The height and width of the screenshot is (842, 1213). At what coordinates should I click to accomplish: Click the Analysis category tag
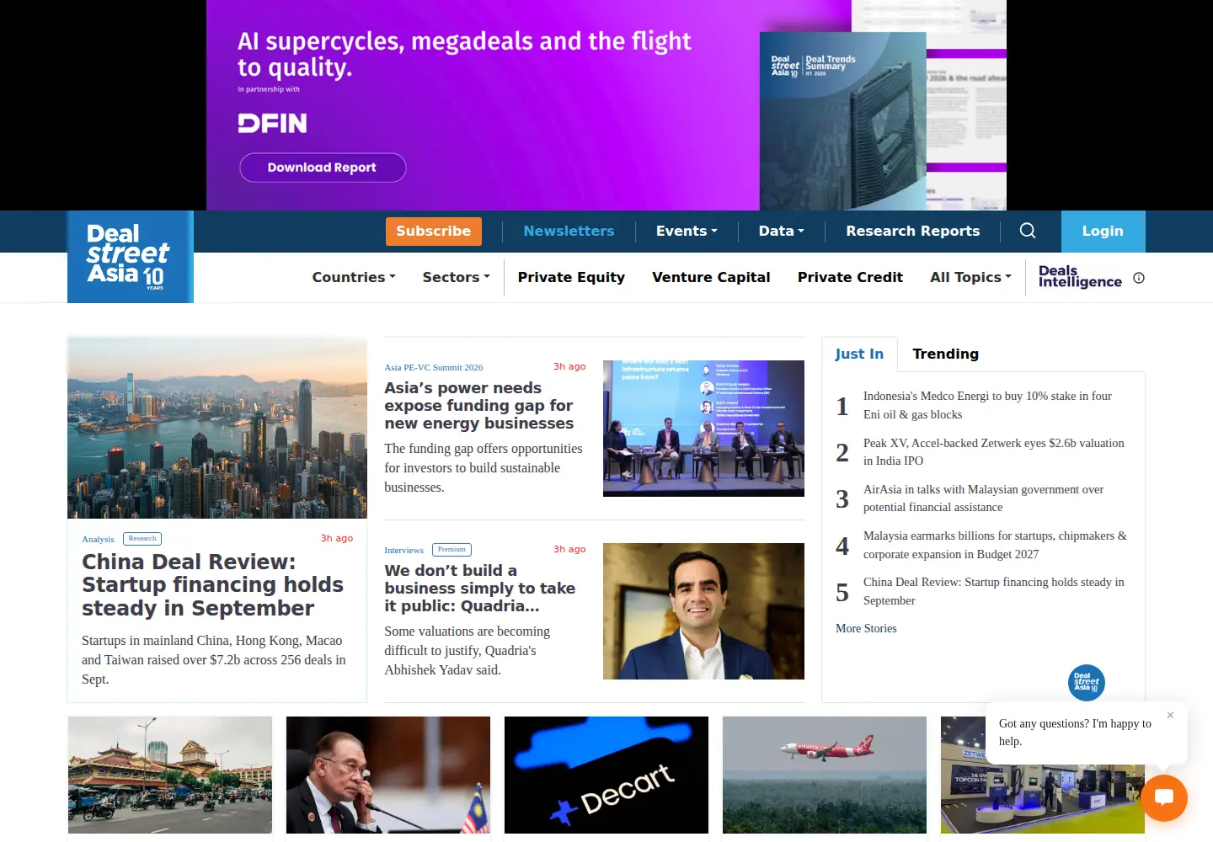pos(98,539)
